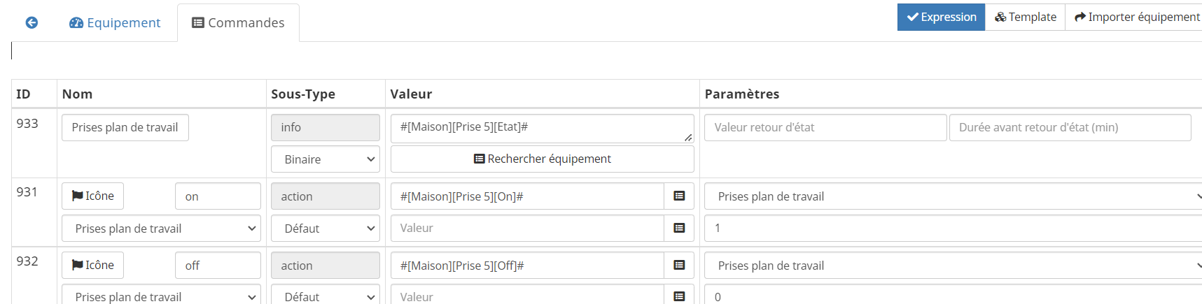
Task: Open the Equipement tab
Action: click(115, 22)
